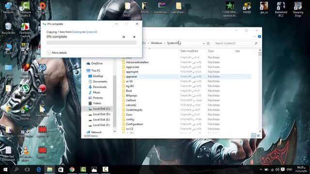The width and height of the screenshot is (310, 174).
Task: Open Windows Store taskbar icon
Action: point(61,170)
